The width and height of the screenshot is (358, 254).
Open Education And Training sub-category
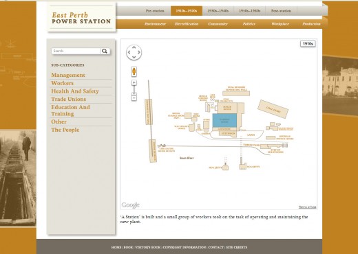click(70, 111)
